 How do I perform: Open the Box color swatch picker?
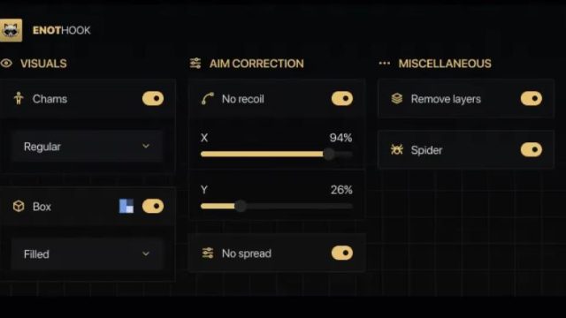[x=126, y=206]
